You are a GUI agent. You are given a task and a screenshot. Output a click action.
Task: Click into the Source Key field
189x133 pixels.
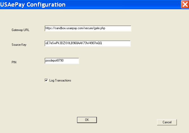coord(88,43)
